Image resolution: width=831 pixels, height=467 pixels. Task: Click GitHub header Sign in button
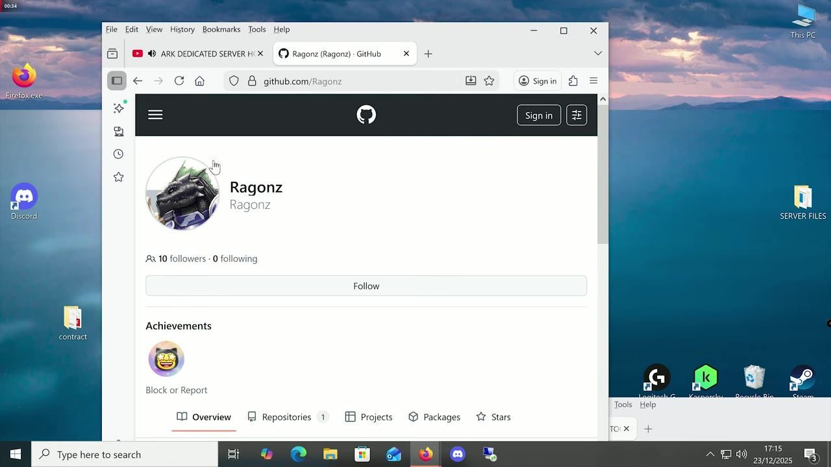tap(539, 115)
